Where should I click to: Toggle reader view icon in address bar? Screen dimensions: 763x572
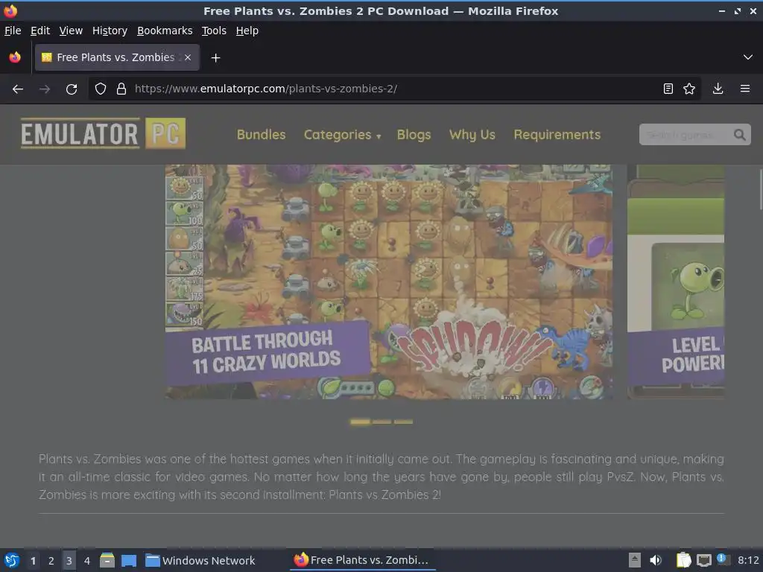click(x=668, y=89)
